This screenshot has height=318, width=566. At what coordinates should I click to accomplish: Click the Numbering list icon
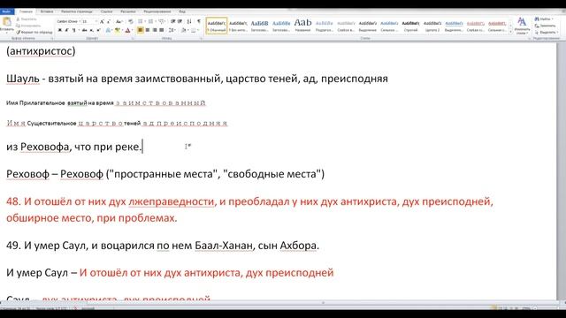[151, 21]
